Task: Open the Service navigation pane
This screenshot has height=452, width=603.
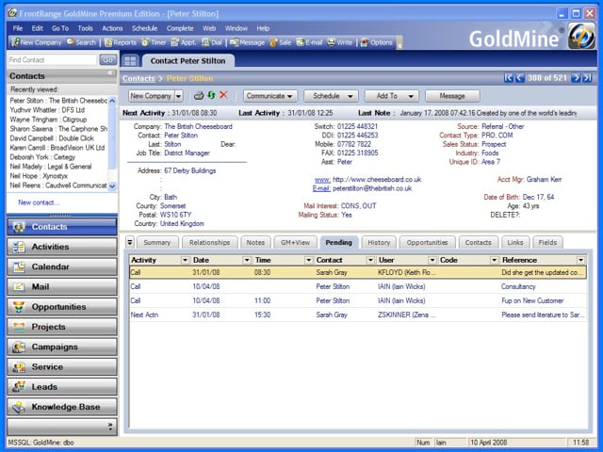Action: (62, 366)
